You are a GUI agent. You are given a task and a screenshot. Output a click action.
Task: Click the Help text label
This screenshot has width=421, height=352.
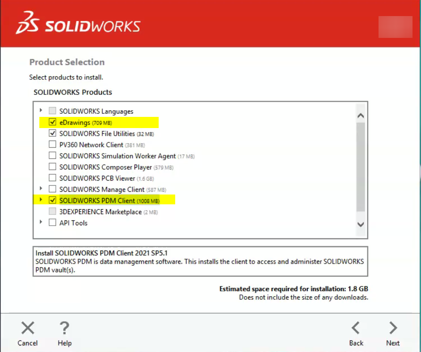coord(64,343)
